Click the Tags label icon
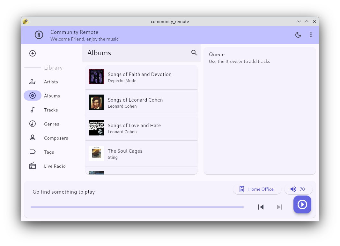The height and width of the screenshot is (246, 340). coord(33,152)
